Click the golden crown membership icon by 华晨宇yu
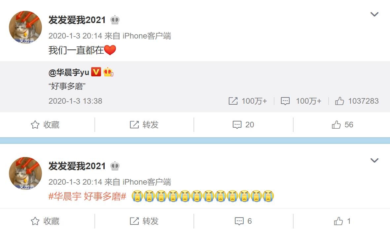390x233 pixels. pos(108,72)
